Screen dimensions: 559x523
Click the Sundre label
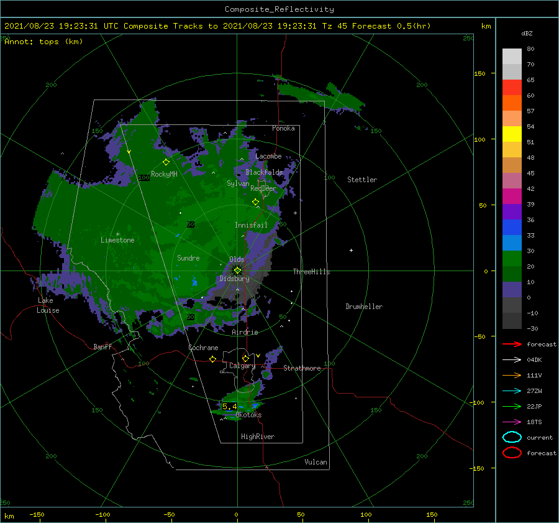click(x=188, y=258)
